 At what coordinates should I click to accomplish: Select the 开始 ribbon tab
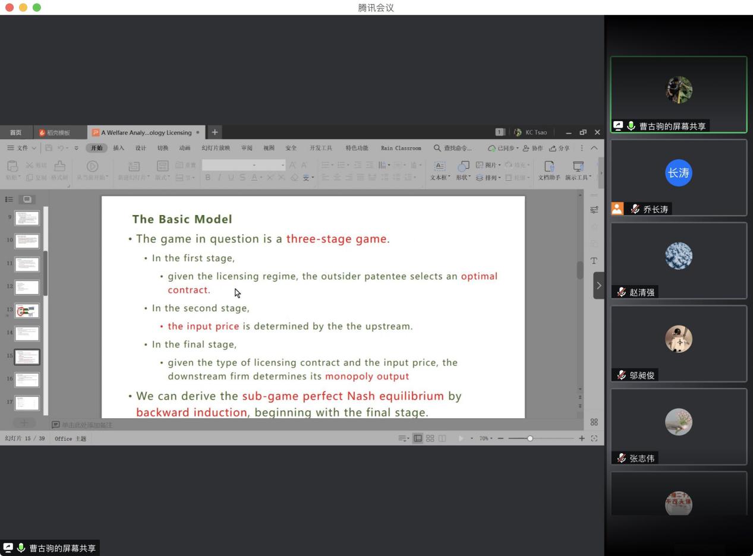point(97,148)
